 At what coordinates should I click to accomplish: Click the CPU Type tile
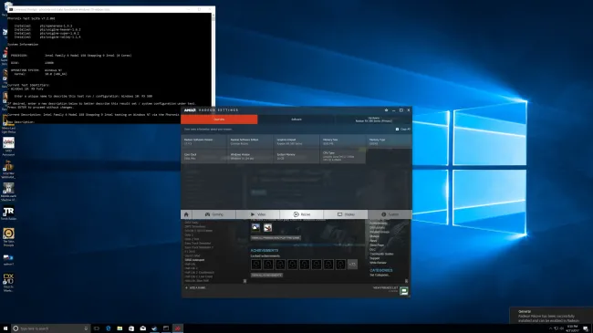coord(342,156)
